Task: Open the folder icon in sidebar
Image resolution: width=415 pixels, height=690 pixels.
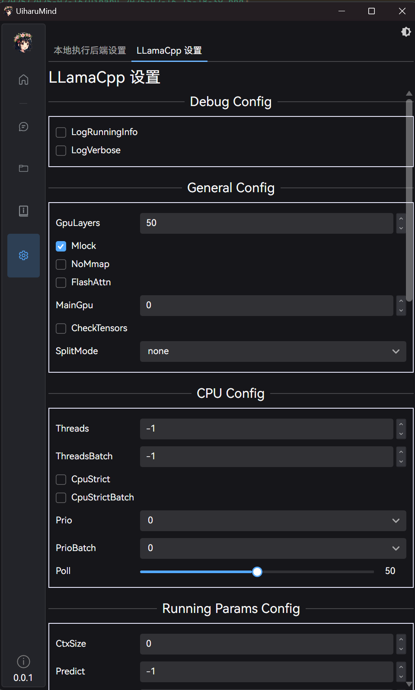Action: point(23,168)
